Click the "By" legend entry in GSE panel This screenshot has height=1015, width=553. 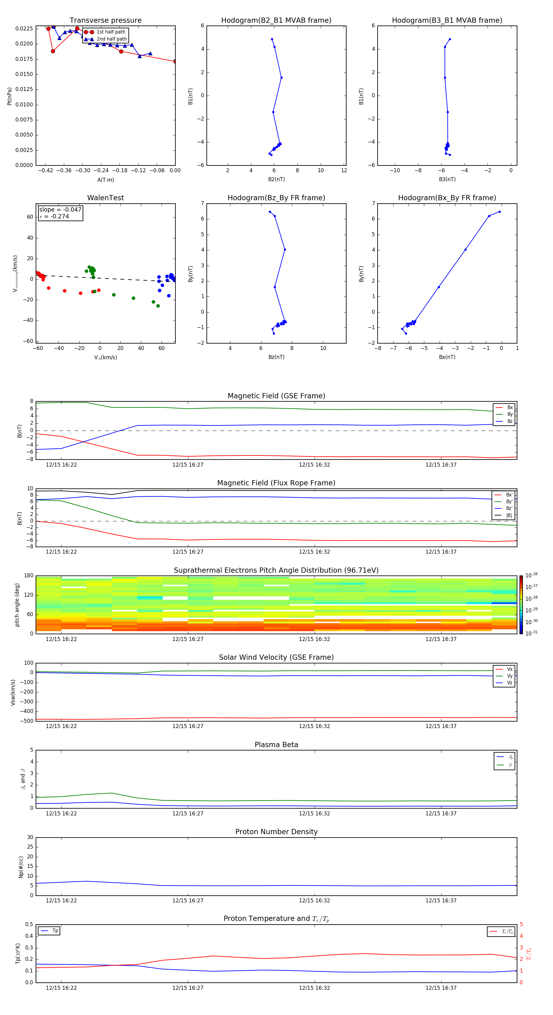[x=504, y=414]
